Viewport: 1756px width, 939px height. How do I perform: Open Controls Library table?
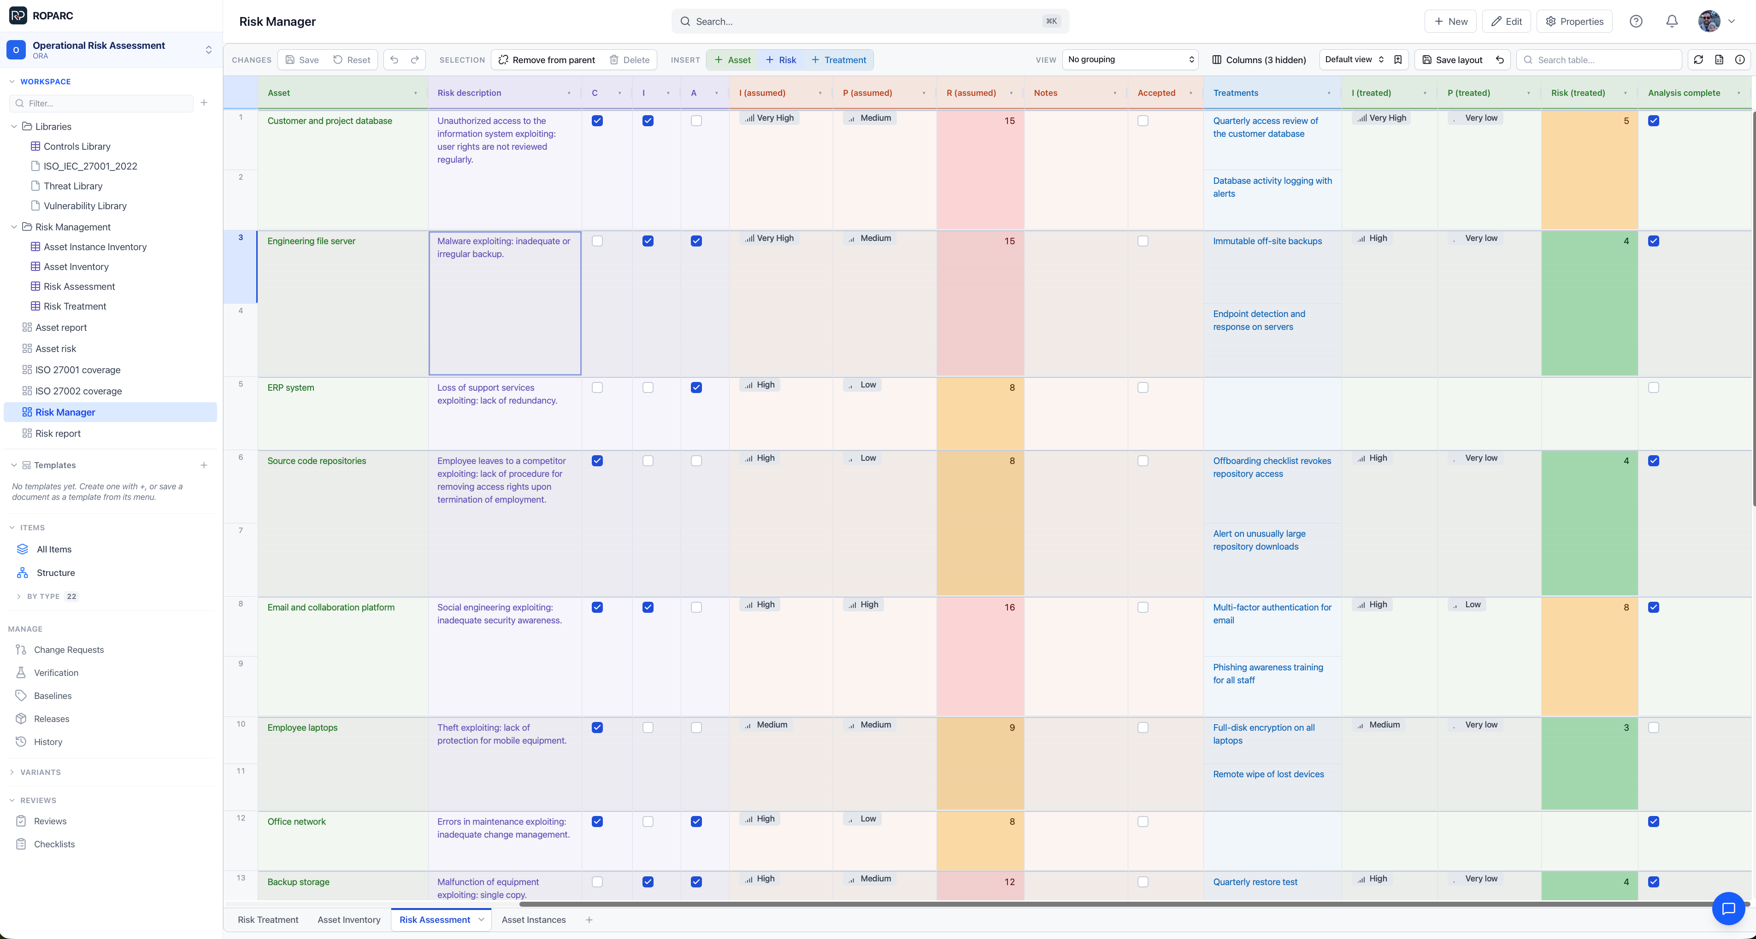click(77, 147)
